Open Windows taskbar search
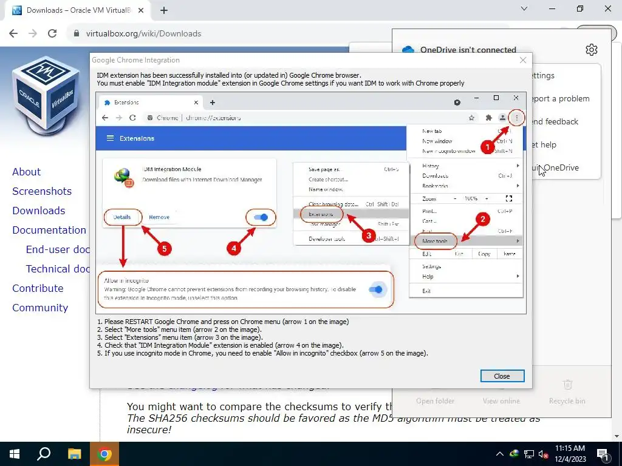The image size is (622, 466). [x=44, y=454]
